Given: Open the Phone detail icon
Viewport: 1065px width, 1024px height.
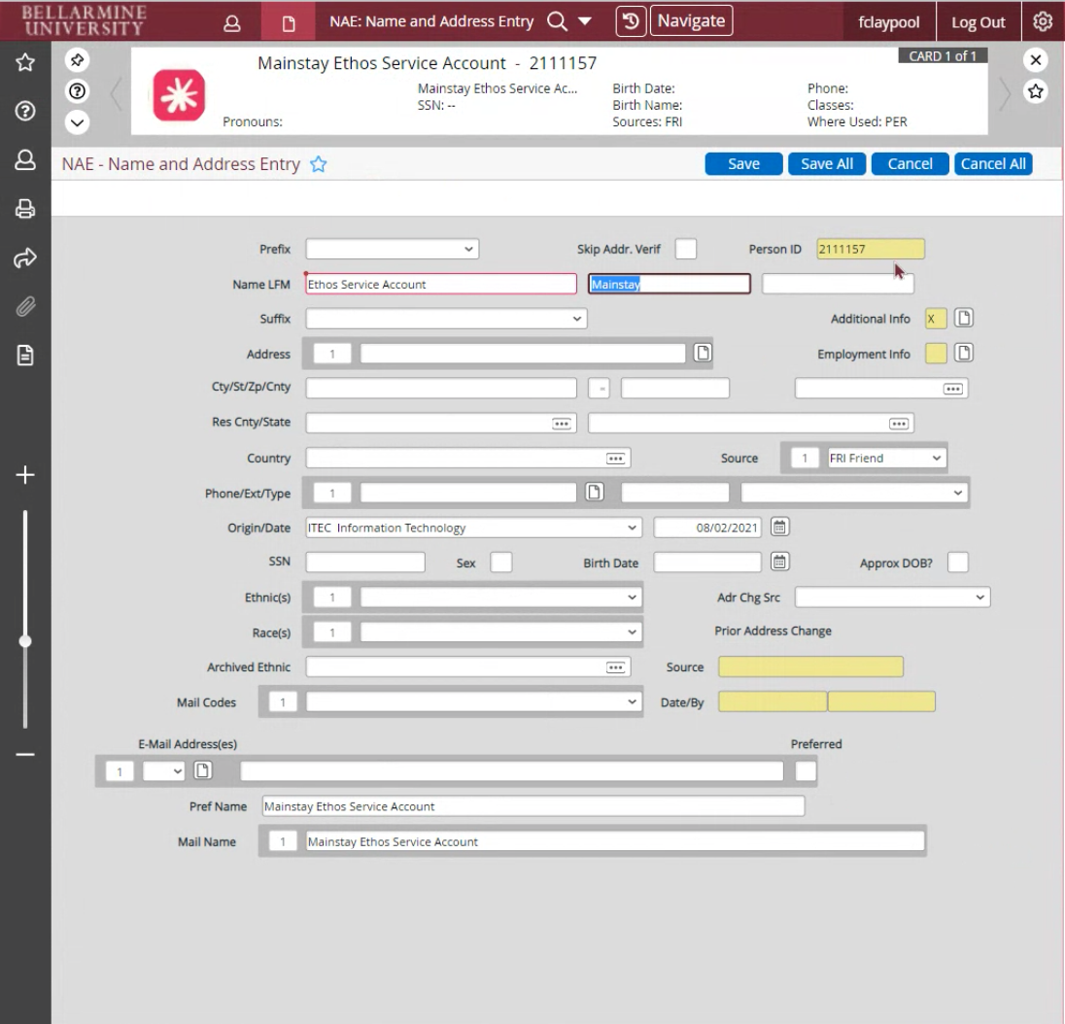Looking at the screenshot, I should click(x=595, y=493).
